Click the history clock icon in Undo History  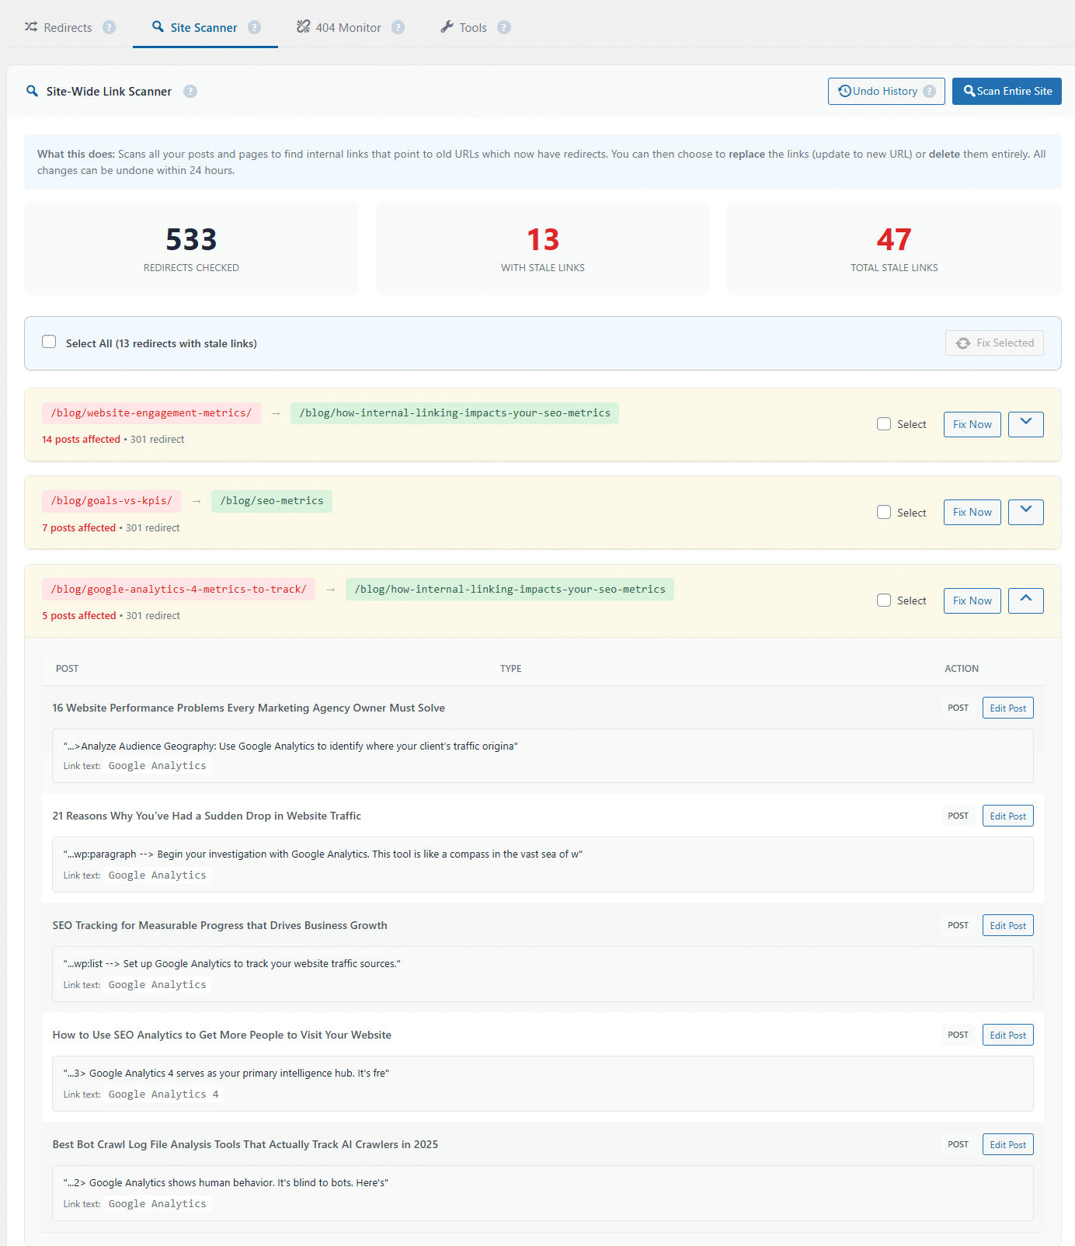pos(844,91)
